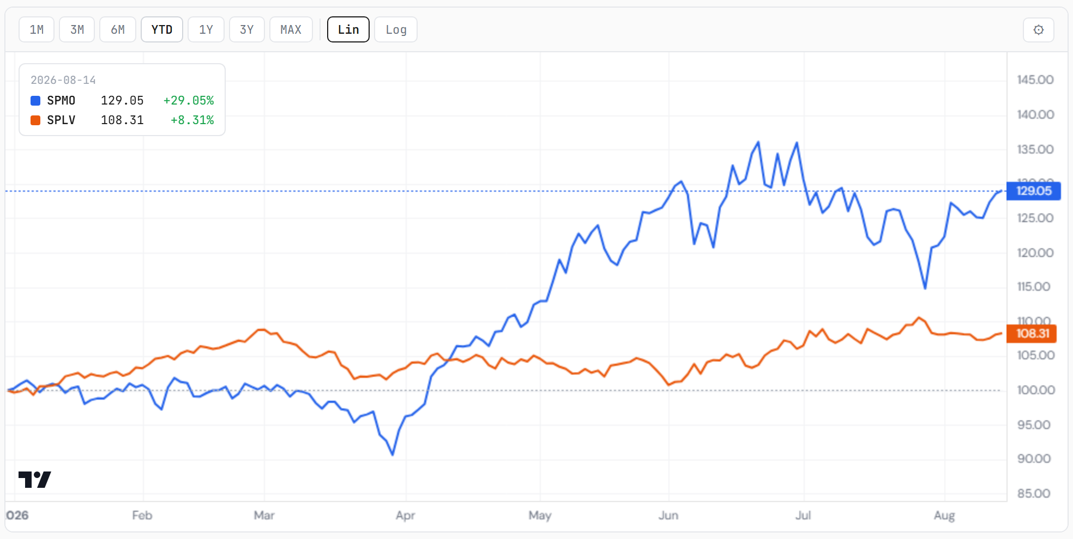This screenshot has height=539, width=1073.
Task: Select the 3M time range
Action: pos(77,29)
